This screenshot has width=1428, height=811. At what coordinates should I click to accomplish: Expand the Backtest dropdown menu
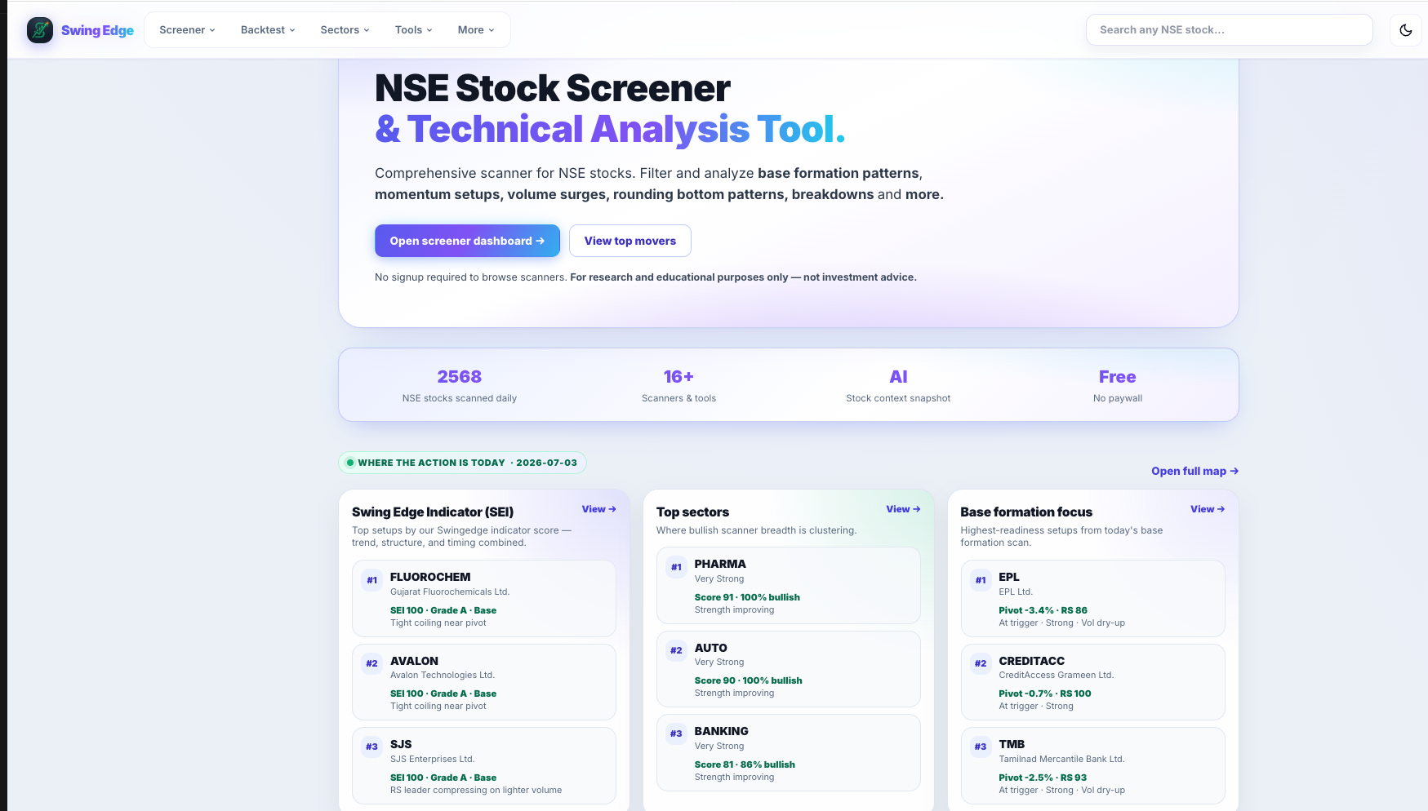(268, 30)
